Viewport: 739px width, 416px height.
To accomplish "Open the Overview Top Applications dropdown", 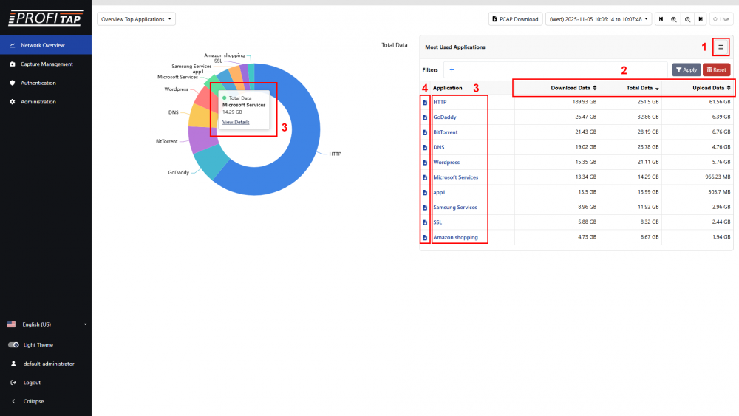I will tap(136, 19).
